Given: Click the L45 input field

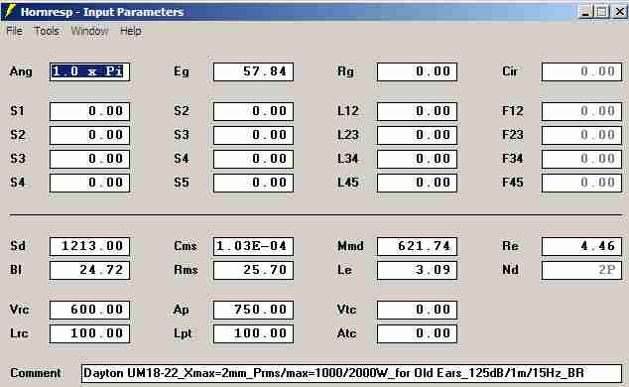Looking at the screenshot, I should point(417,183).
